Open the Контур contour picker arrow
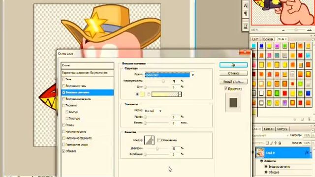315x177 pixels. [x=153, y=140]
